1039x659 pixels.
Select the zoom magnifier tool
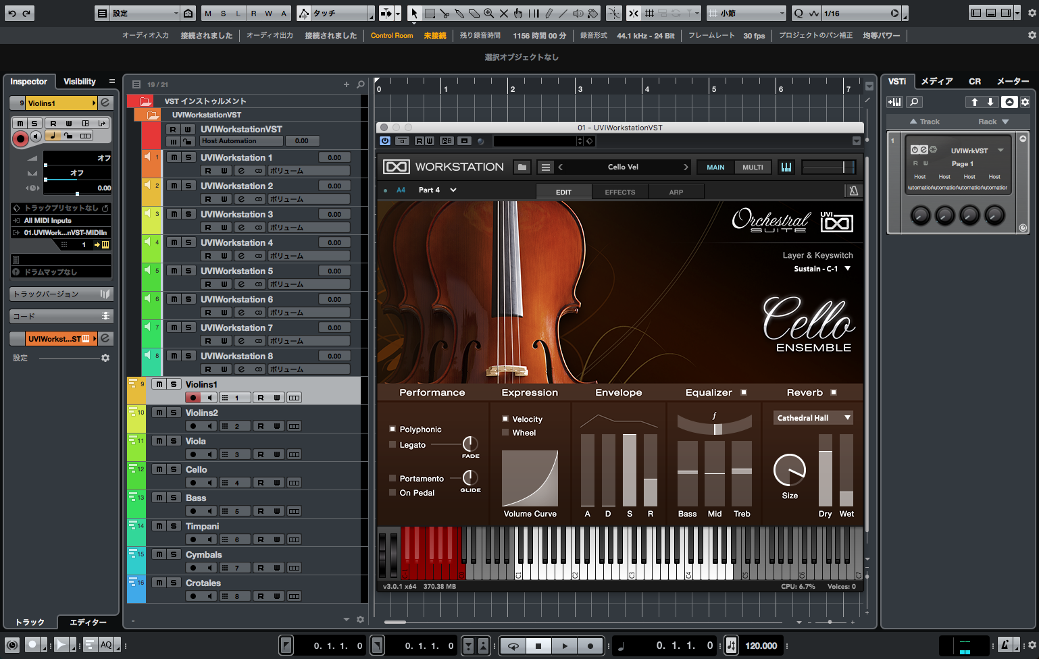[x=488, y=14]
